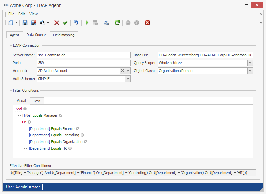This screenshot has height=194, width=266.
Task: Click the blue undo arrow icon
Action: [76, 23]
